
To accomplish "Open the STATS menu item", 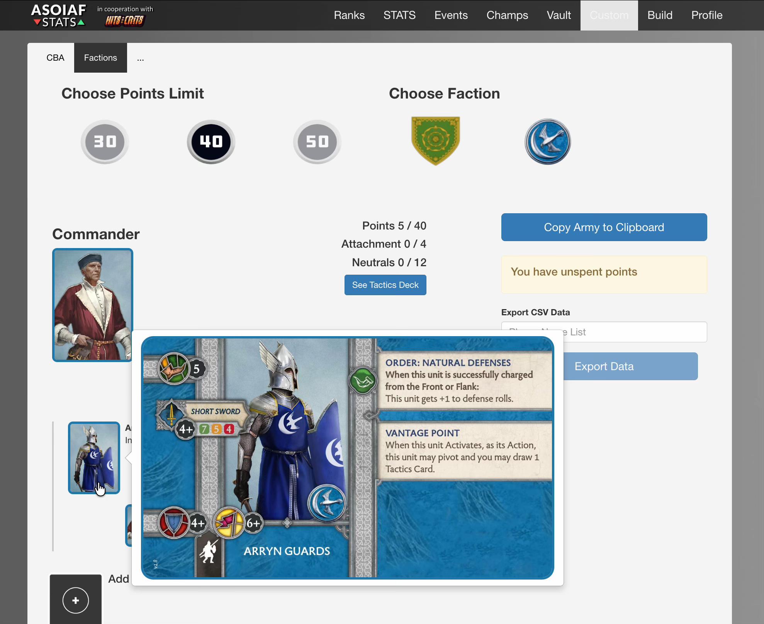I will pyautogui.click(x=399, y=15).
